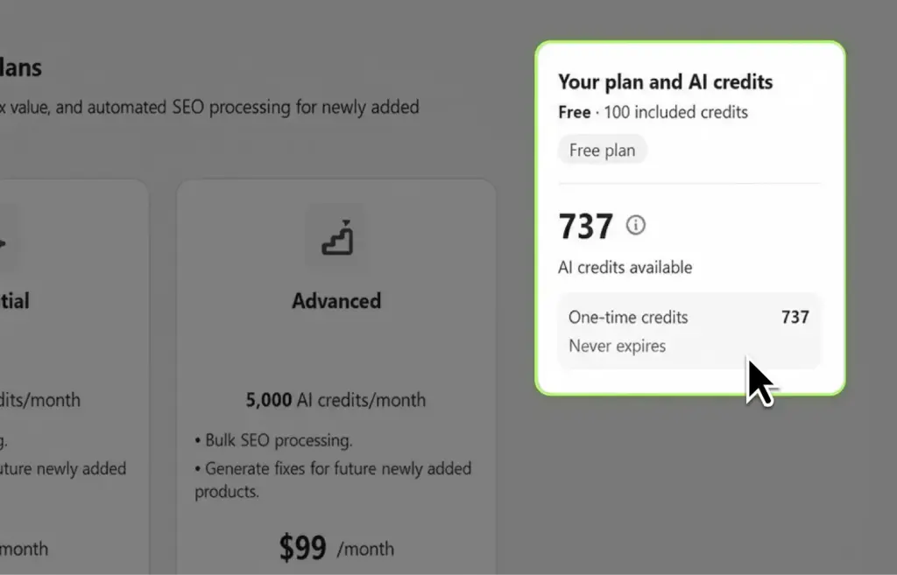
Task: Click the plans page heading at top left
Action: click(21, 67)
